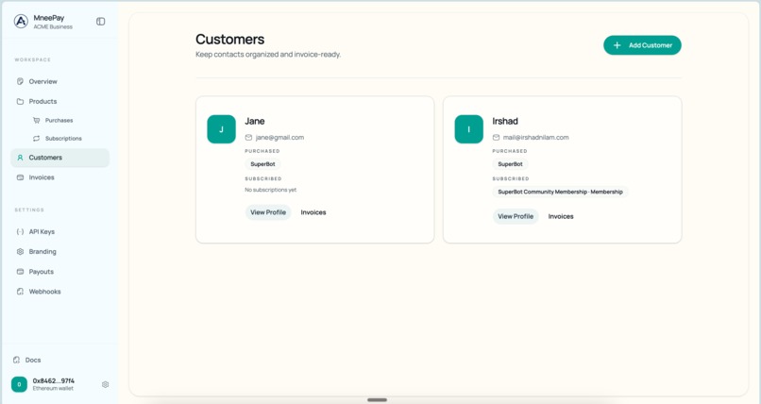View Irshad's profile
Screen dimensions: 761x404
pyautogui.click(x=516, y=216)
